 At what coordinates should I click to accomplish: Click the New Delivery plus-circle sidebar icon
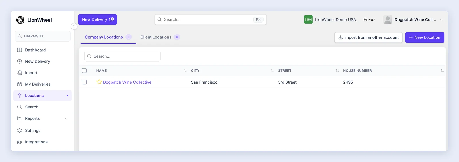pos(20,61)
